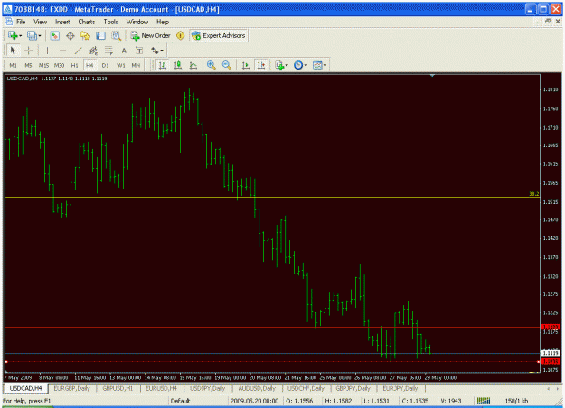Image resolution: width=565 pixels, height=408 pixels.
Task: Select the M5 timeframe
Action: click(x=28, y=65)
